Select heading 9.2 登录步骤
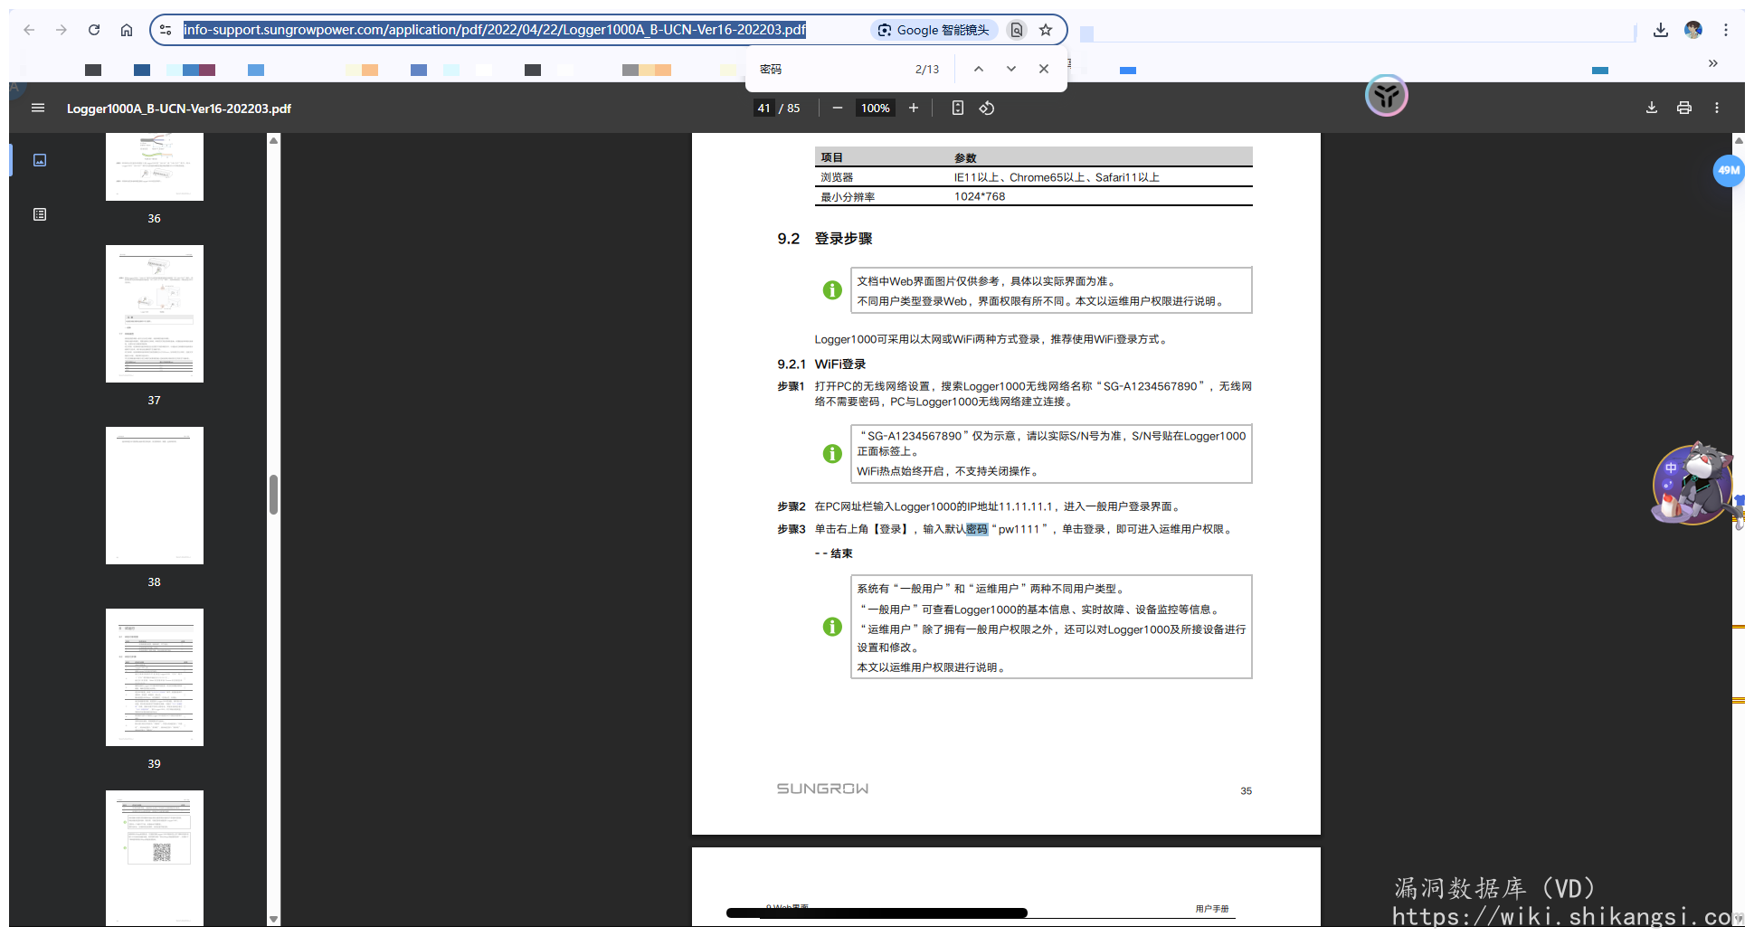The width and height of the screenshot is (1754, 936). pos(824,239)
